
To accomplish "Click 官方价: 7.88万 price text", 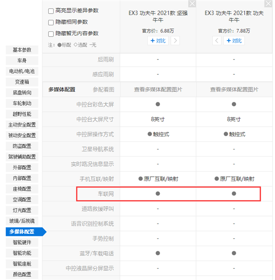I will pos(234,31).
